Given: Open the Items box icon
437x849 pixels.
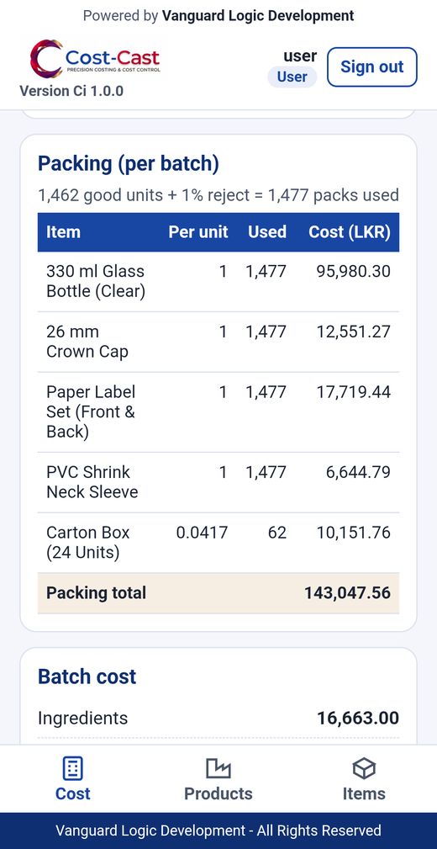Looking at the screenshot, I should click(x=364, y=768).
